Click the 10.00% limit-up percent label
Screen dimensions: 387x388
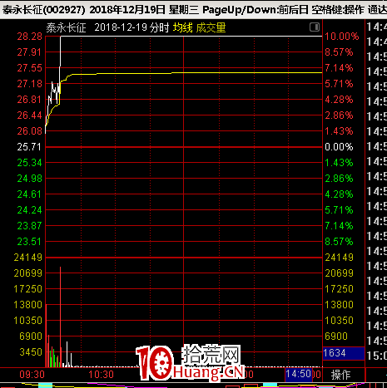click(342, 37)
